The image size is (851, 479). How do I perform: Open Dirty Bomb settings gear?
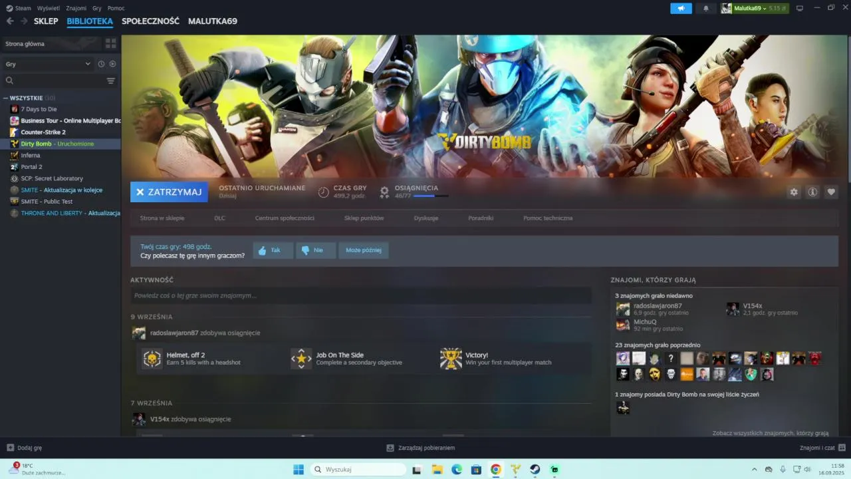click(x=794, y=192)
